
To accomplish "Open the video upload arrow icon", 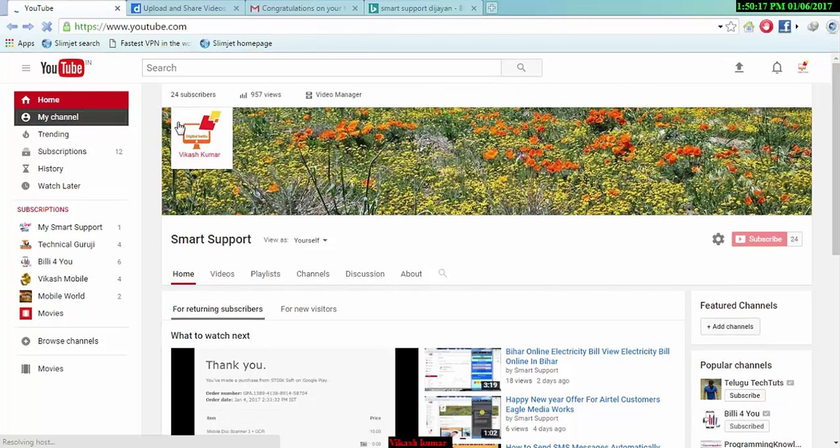I will [x=739, y=67].
